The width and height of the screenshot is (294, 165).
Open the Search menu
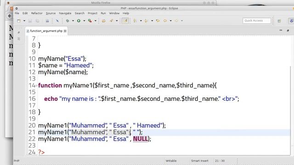pyautogui.click(x=79, y=13)
